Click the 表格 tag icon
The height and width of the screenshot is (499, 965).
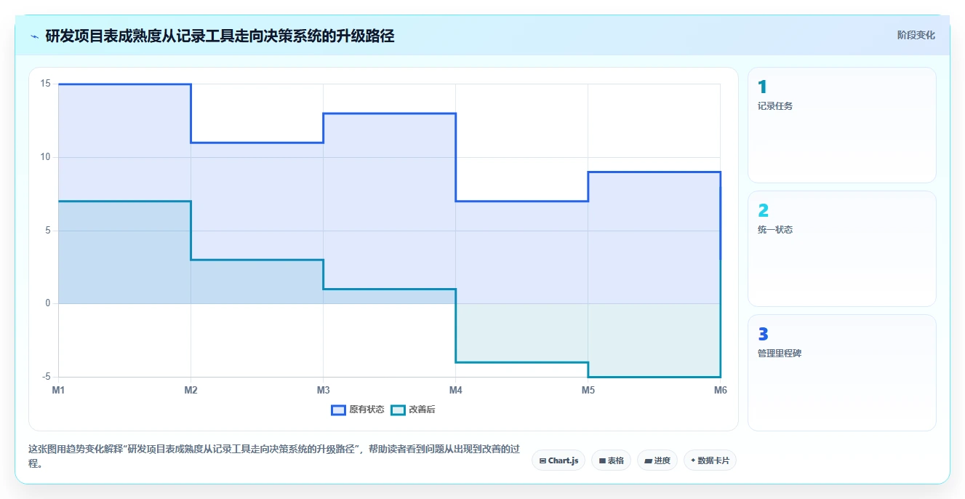tap(602, 460)
